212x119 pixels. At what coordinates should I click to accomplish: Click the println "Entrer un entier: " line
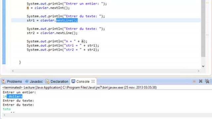coord(67,4)
